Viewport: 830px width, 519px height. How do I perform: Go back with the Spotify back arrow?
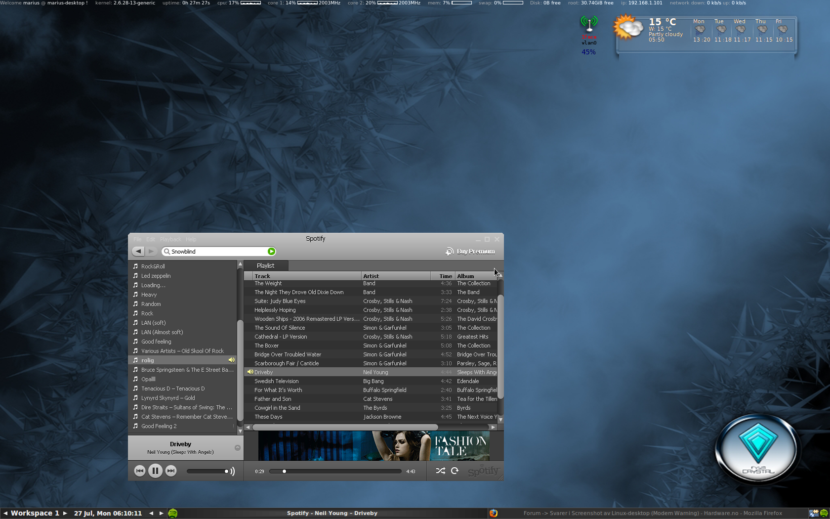[x=139, y=252]
